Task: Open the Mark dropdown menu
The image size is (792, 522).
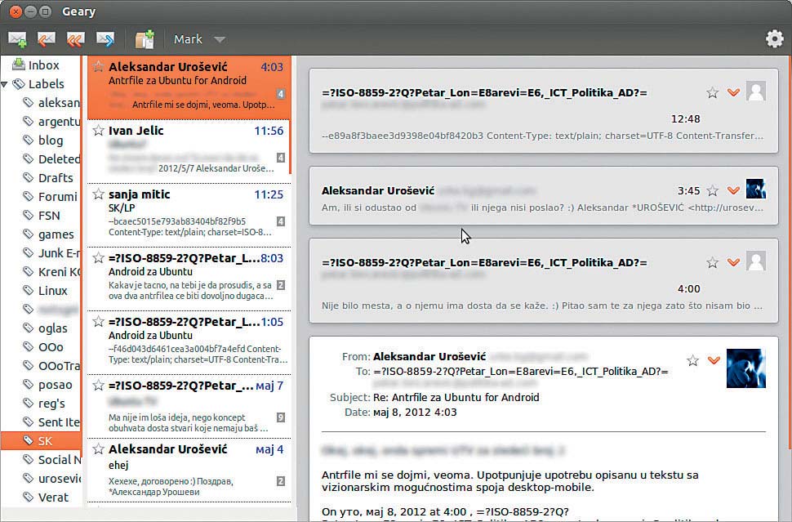Action: coord(199,39)
